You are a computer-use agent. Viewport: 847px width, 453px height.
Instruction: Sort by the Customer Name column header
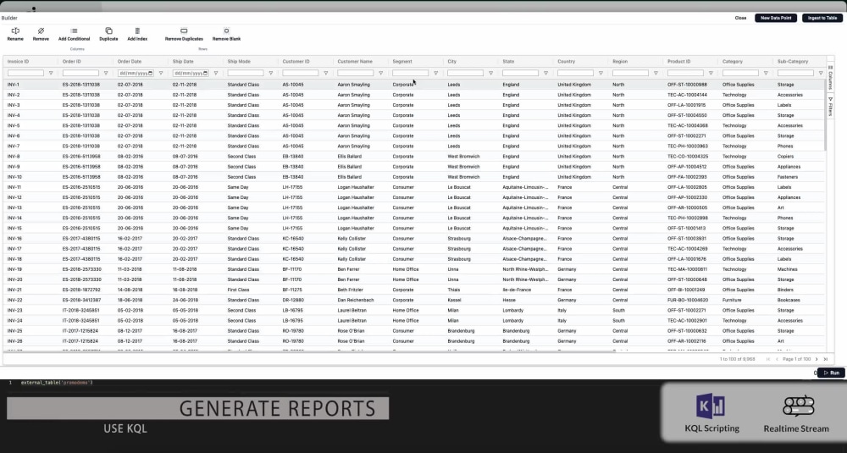(x=355, y=62)
